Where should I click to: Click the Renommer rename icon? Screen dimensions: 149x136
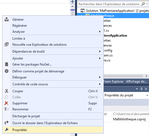pos(7,109)
